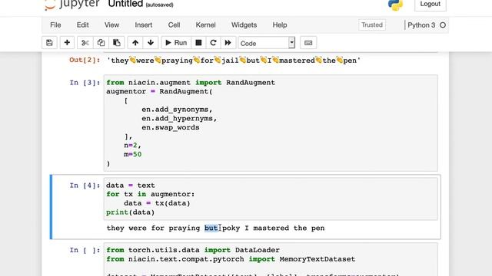The width and height of the screenshot is (492, 276).
Task: Click the In [3] prompt label
Action: 85,83
